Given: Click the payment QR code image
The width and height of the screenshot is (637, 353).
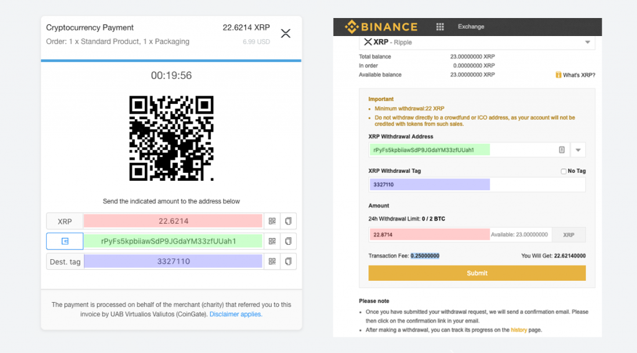Looking at the screenshot, I should click(172, 139).
